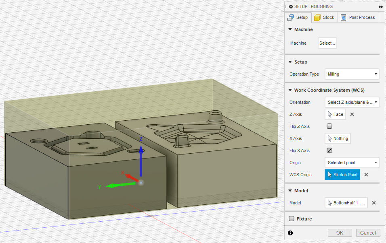The width and height of the screenshot is (386, 243).
Task: Collapse the Work Coordinate System section
Action: pos(290,90)
